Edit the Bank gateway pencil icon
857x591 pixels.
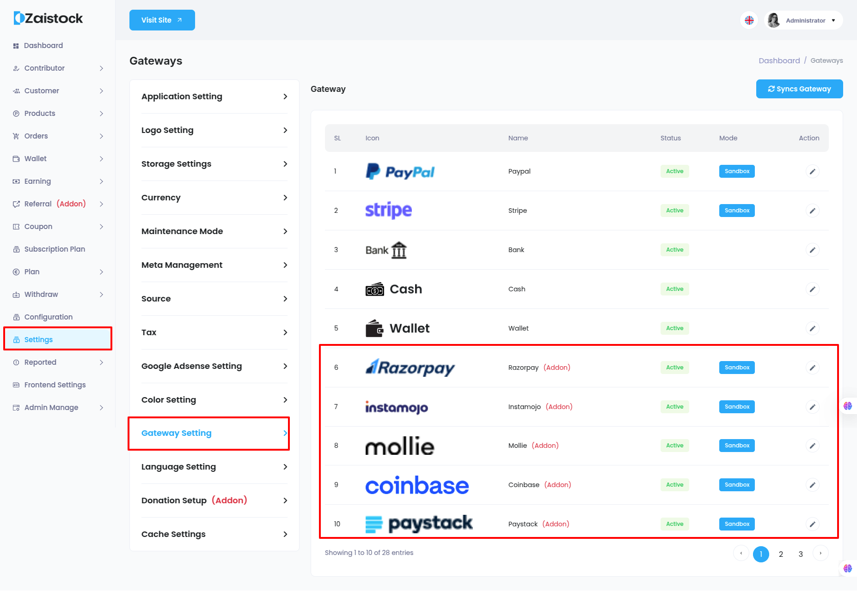click(812, 250)
